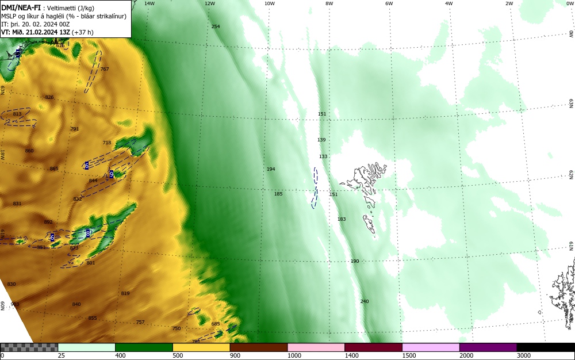Click the 190 map value
This screenshot has height=360, width=575.
tap(355, 261)
